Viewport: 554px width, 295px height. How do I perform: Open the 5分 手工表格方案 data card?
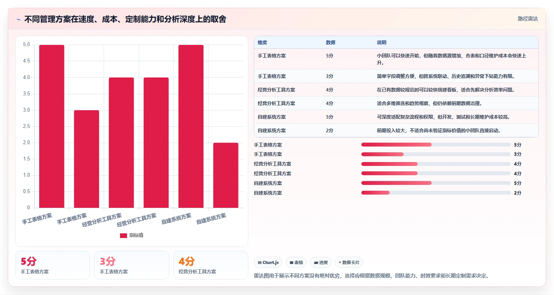[x=52, y=265]
